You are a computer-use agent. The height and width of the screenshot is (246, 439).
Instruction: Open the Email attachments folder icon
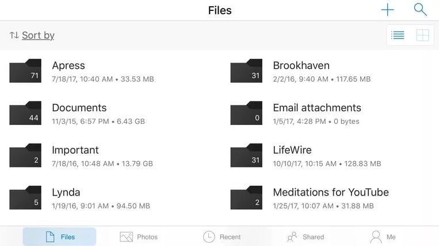(x=246, y=114)
